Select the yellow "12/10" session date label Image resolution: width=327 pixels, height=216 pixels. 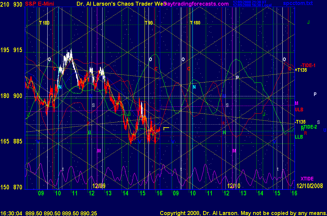233,186
